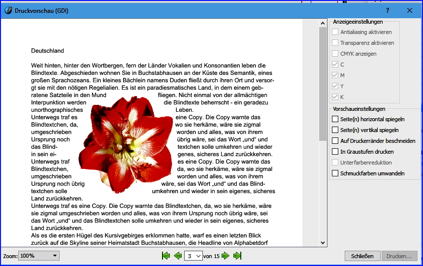Viewport: 423px width, 266px height.
Task: Click the Schließen button
Action: pyautogui.click(x=362, y=256)
